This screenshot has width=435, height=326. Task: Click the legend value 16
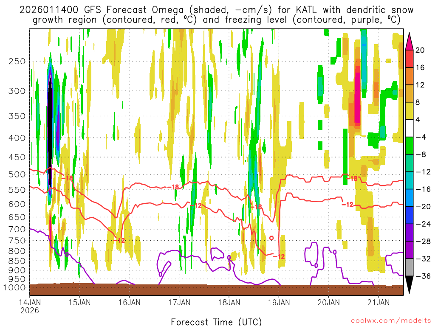click(x=420, y=67)
